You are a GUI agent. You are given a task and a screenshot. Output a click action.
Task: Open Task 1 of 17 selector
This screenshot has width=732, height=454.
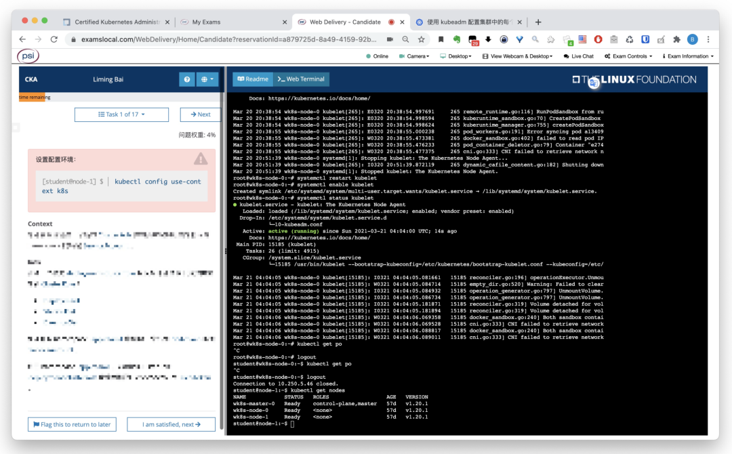121,115
